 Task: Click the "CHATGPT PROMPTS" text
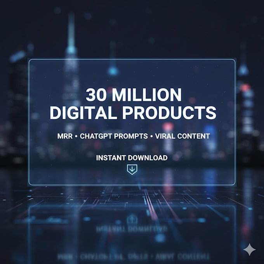(114, 136)
